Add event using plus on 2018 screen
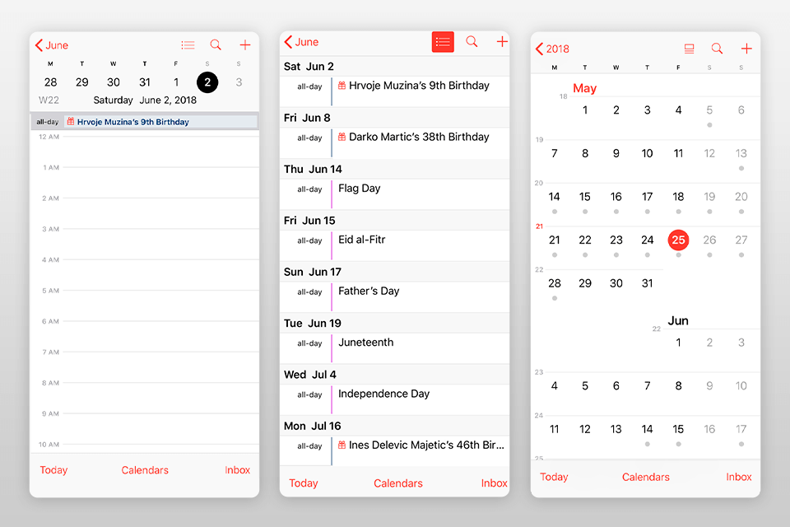The width and height of the screenshot is (790, 527). (x=746, y=49)
